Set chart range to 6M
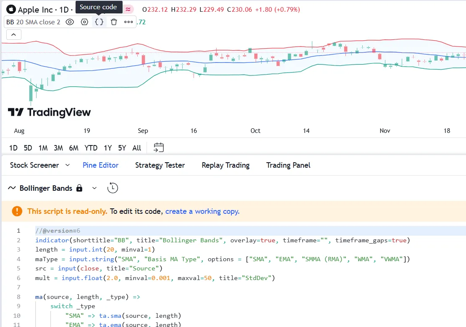This screenshot has width=466, height=327. 74,148
